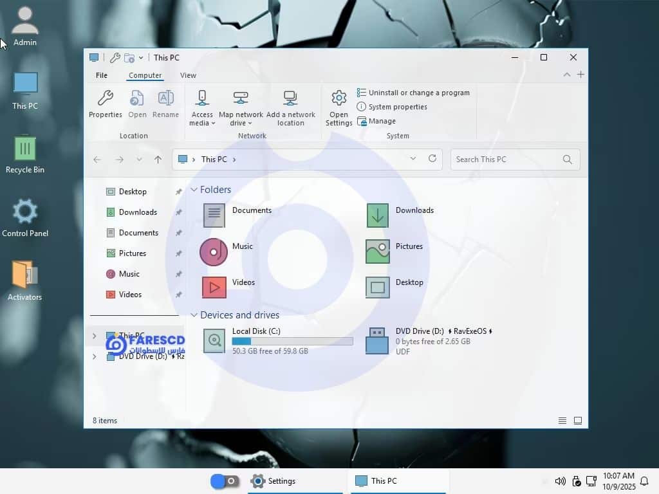The width and height of the screenshot is (659, 494).
Task: Open Settings gear in the ribbon
Action: [339, 98]
